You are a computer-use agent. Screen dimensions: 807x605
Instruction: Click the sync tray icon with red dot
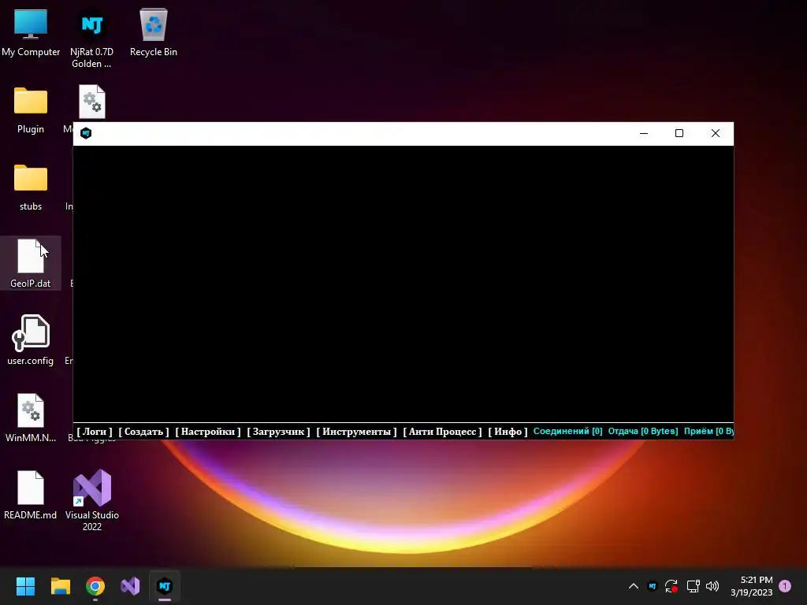671,586
